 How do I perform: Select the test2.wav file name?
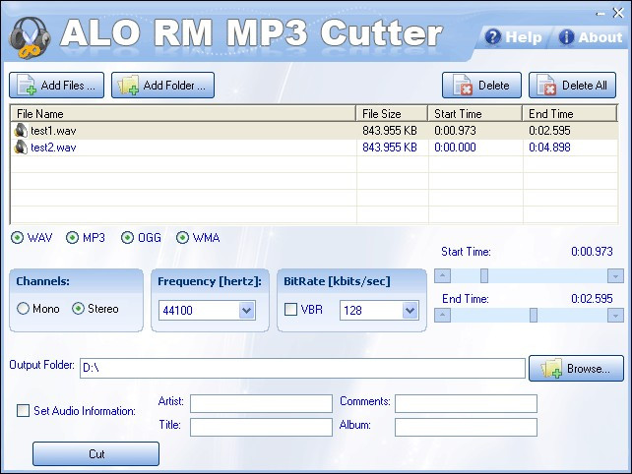53,148
